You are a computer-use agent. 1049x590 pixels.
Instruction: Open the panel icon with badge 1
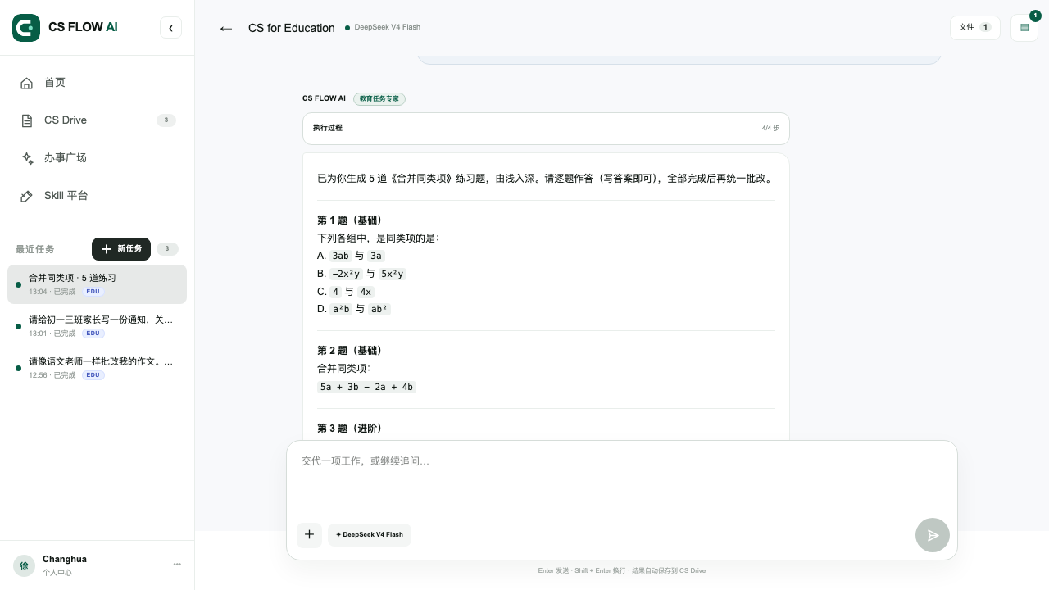1024,28
